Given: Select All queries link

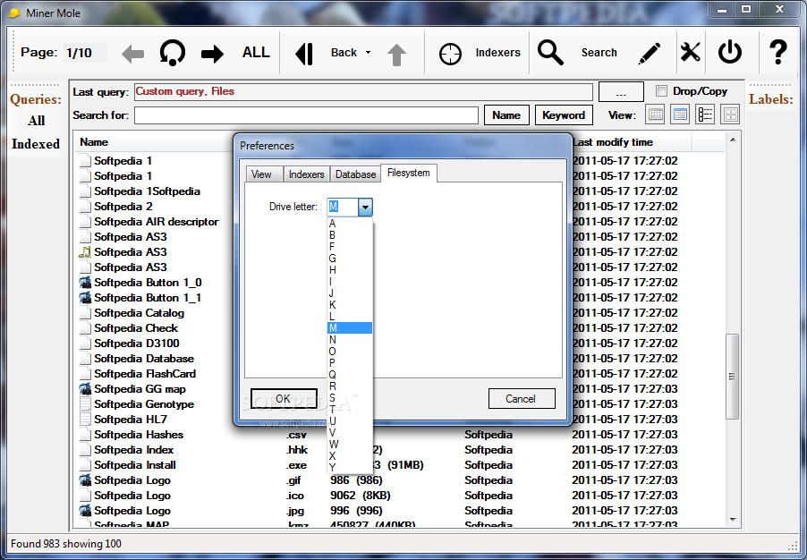Looking at the screenshot, I should click(36, 121).
